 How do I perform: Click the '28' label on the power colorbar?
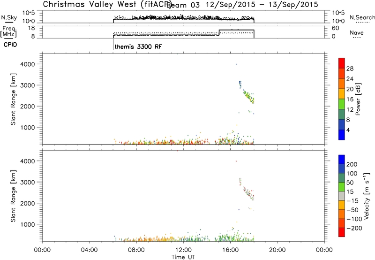(350, 69)
